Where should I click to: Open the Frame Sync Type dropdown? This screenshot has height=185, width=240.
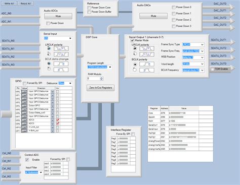pyautogui.click(x=202, y=45)
